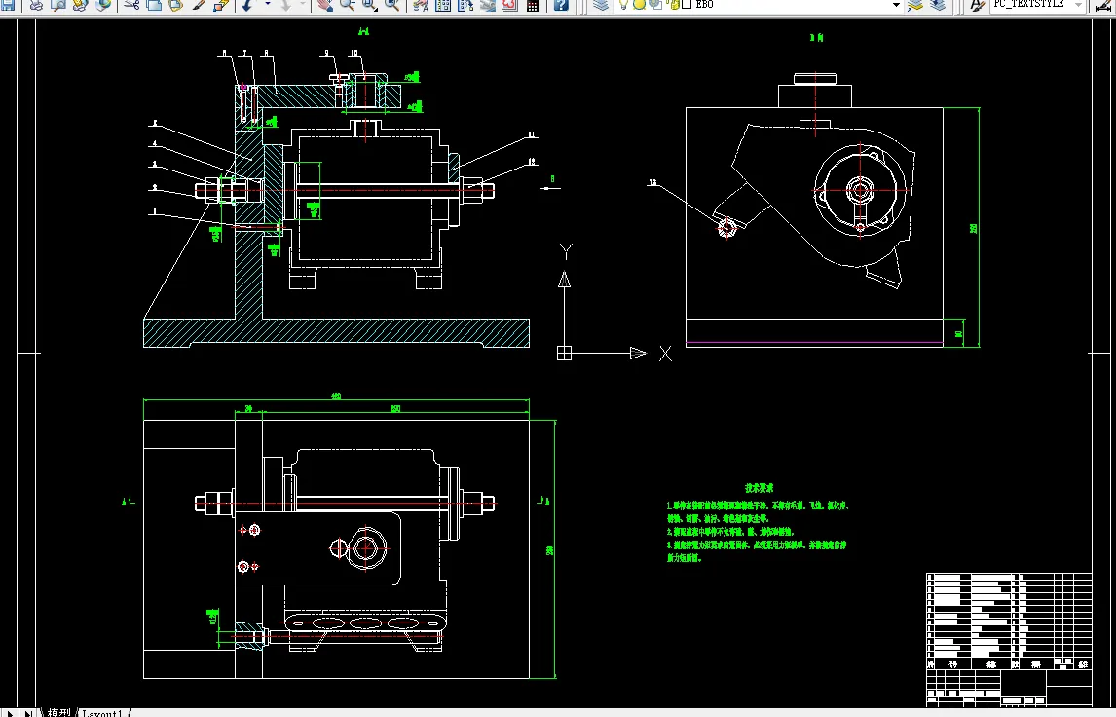Activate the Pan hand tool
The image size is (1116, 717).
(x=323, y=5)
